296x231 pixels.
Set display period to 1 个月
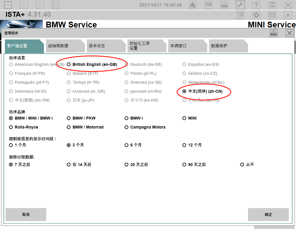tap(17, 145)
